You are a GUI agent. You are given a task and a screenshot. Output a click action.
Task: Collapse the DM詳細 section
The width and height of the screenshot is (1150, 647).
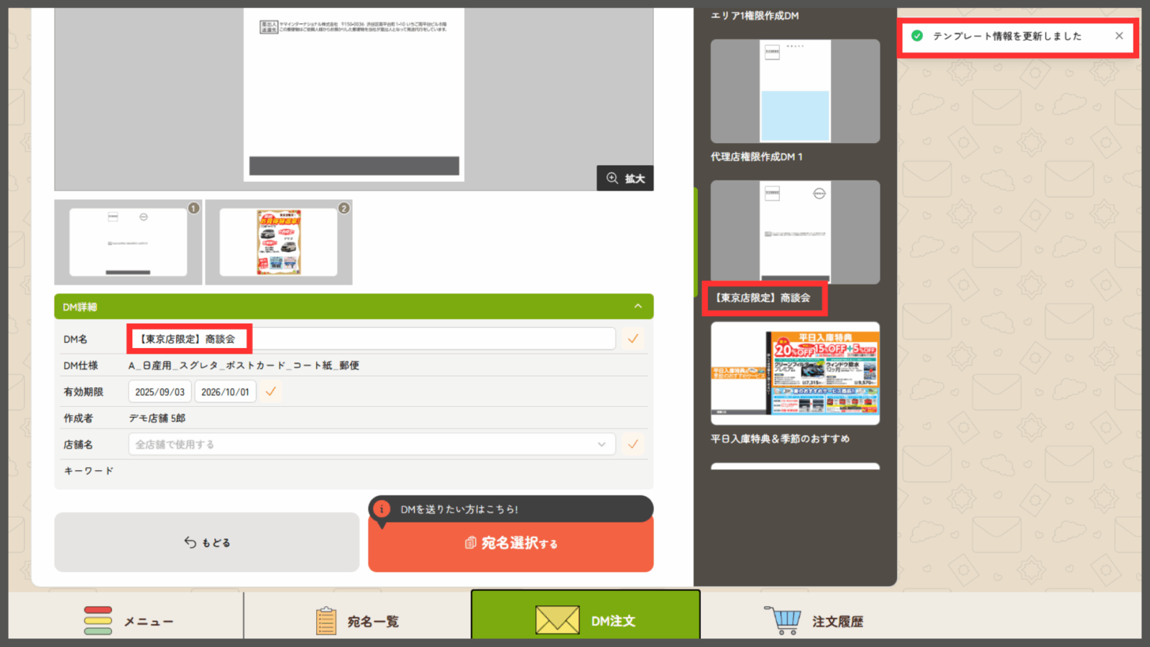coord(638,306)
